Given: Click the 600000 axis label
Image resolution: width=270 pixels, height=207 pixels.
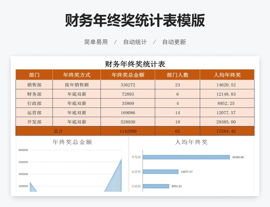Looking at the screenshot, I should point(23,150).
